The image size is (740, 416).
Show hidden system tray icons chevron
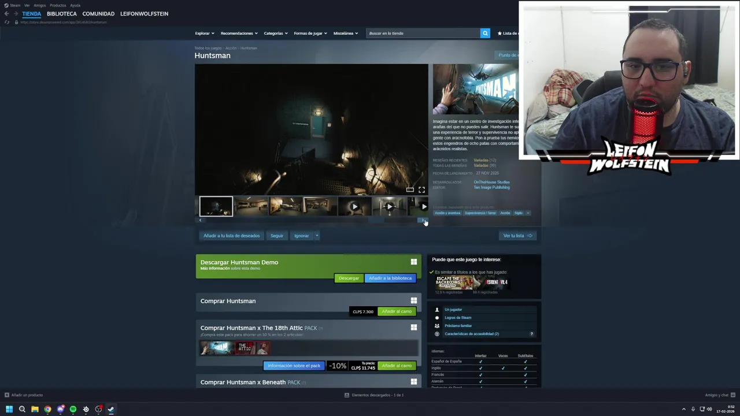(684, 409)
